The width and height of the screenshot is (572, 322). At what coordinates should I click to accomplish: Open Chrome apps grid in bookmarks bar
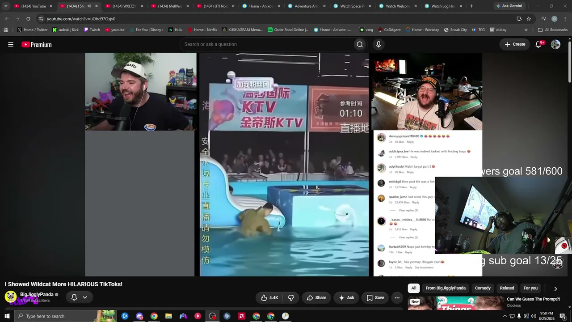click(6, 30)
